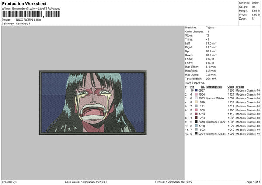Click the EndX value 0.00 in
The width and height of the screenshot is (262, 185).
point(210,59)
